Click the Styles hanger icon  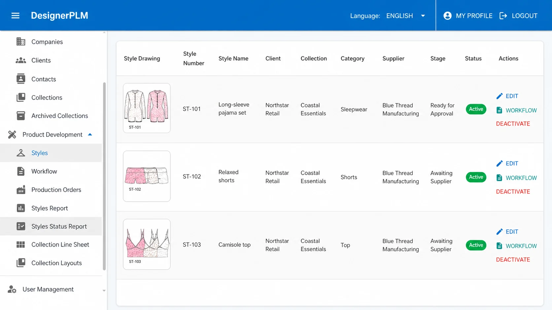(21, 153)
